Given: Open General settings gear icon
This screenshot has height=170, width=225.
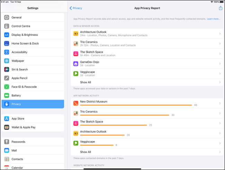Looking at the screenshot, I should tap(7, 17).
